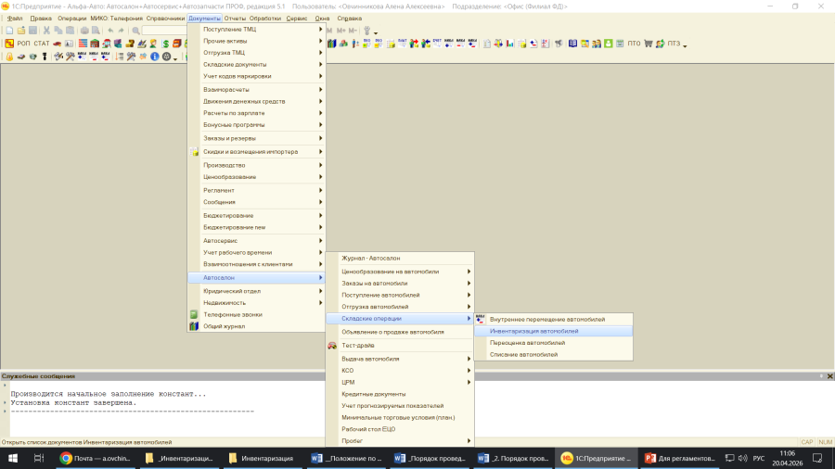Open the Сервис menu
The width and height of the screenshot is (835, 469).
297,19
